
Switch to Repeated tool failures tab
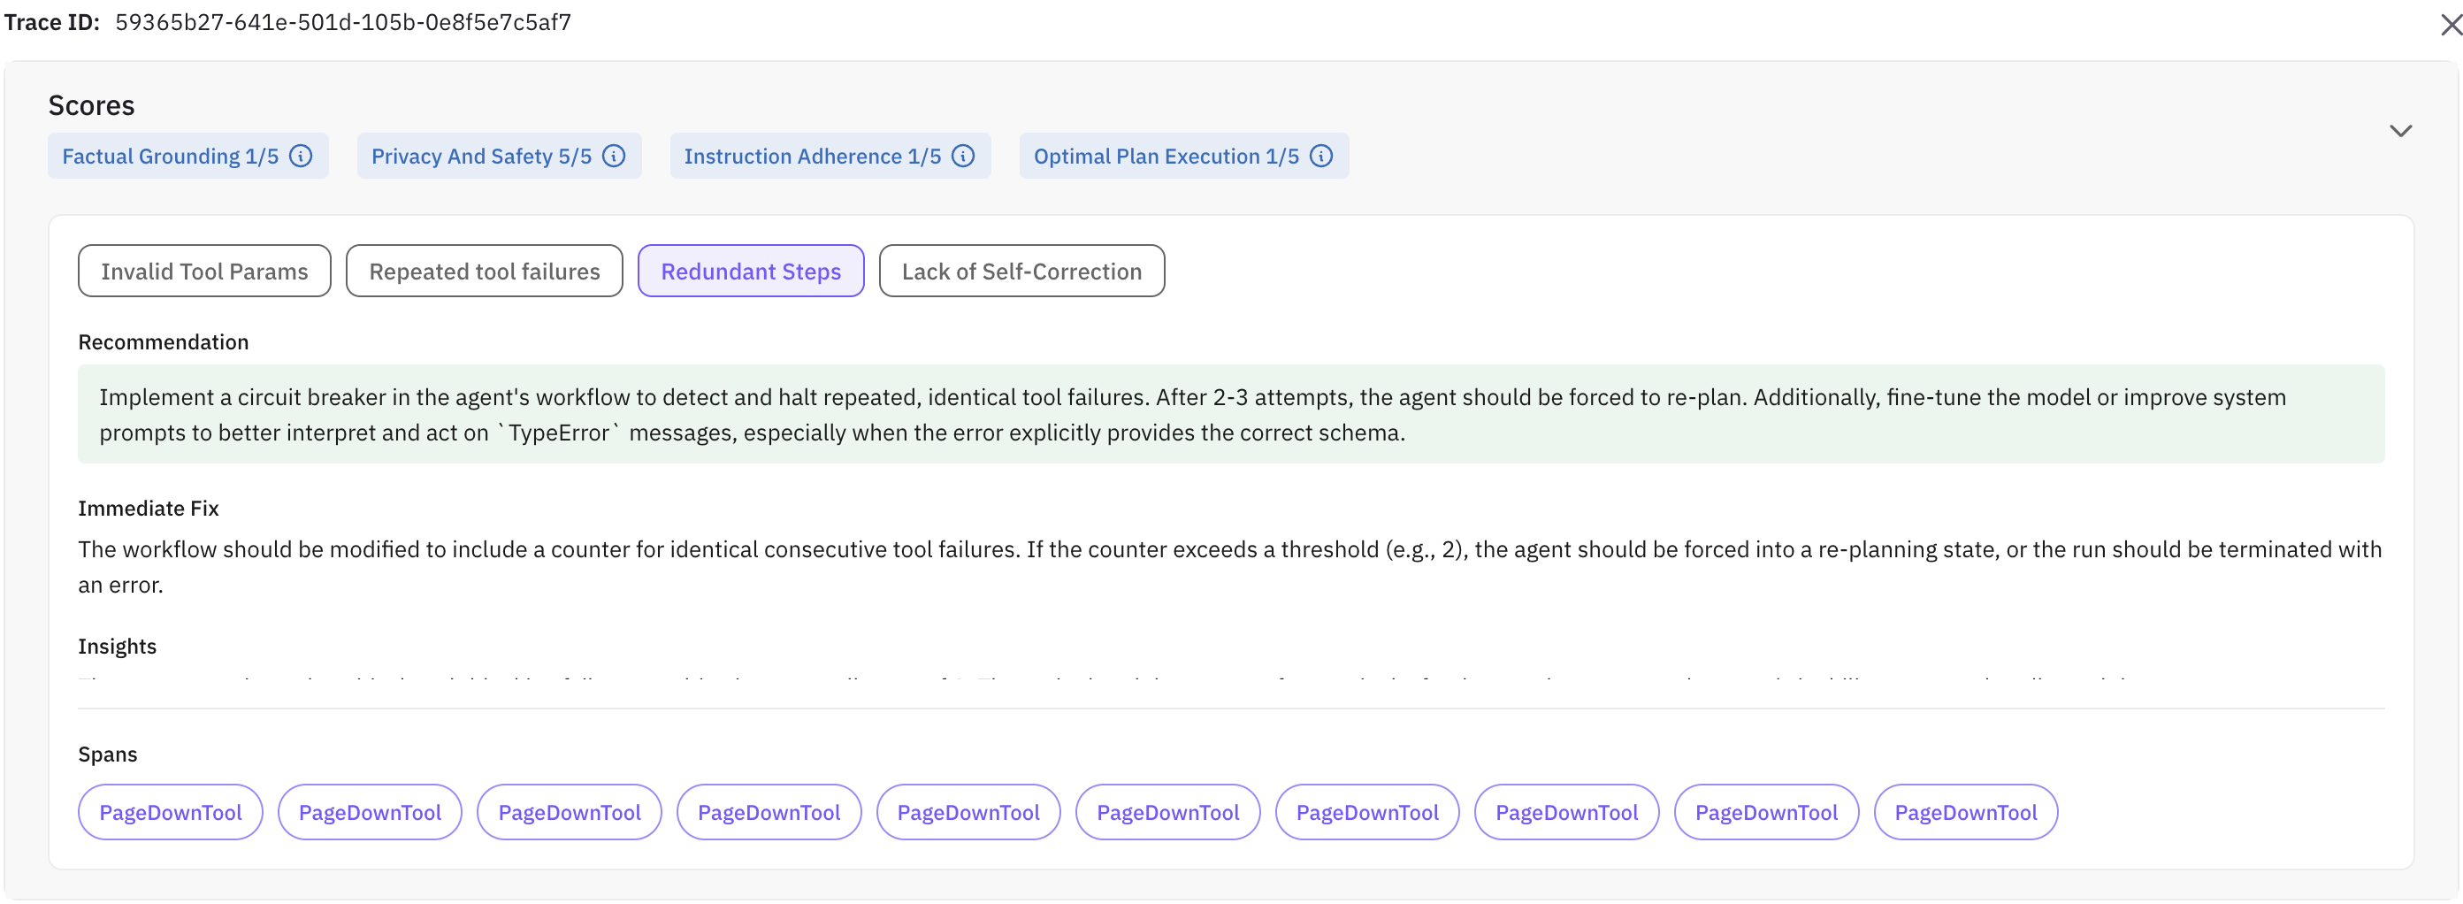pos(484,272)
